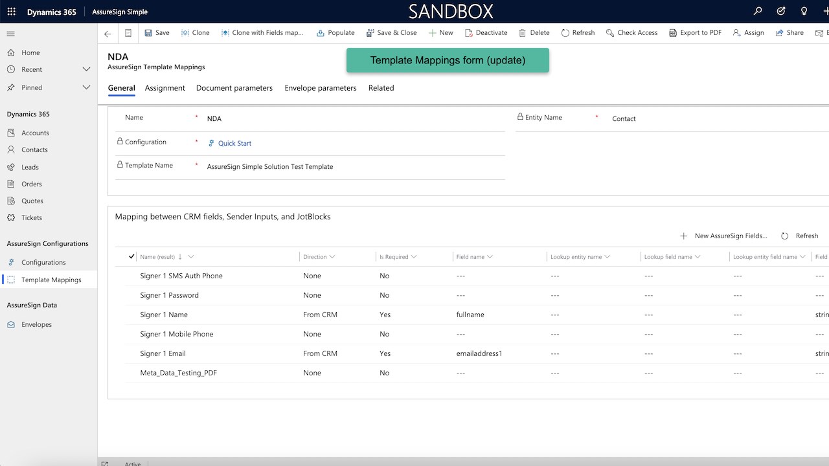
Task: Navigate to Leads in sidebar
Action: [x=30, y=167]
